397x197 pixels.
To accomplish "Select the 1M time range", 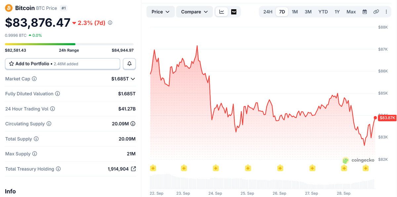I will click(x=295, y=12).
